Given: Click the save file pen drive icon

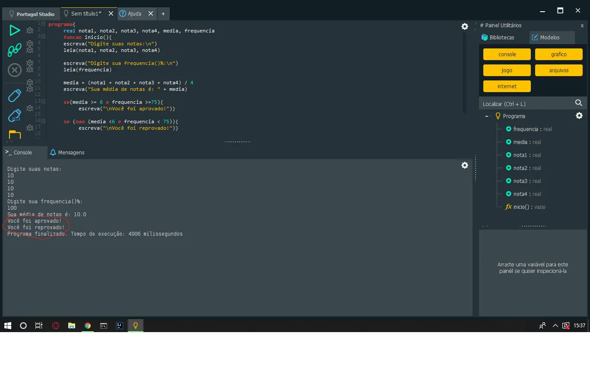Looking at the screenshot, I should tap(15, 95).
